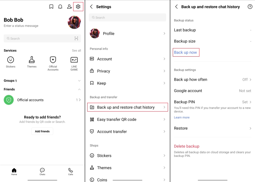The image size is (255, 182).
Task: Open Back up and restore chat history
Action: coord(128,107)
